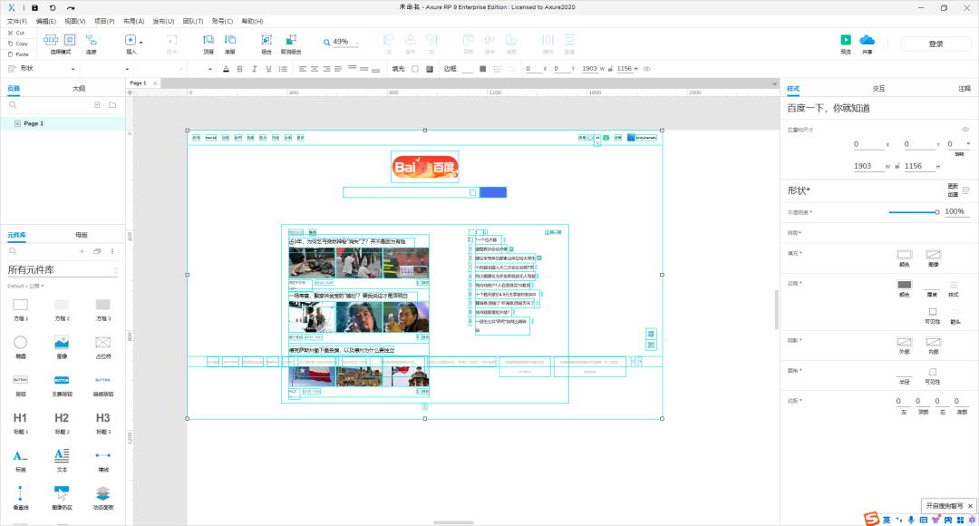Collapse the Default library section header
The image size is (979, 526).
pos(25,286)
